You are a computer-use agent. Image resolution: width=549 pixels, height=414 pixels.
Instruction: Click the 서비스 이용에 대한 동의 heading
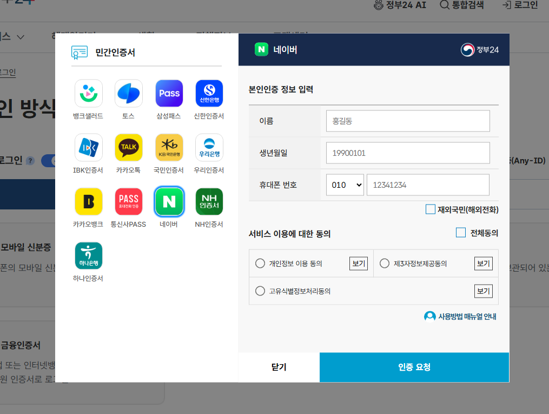289,234
